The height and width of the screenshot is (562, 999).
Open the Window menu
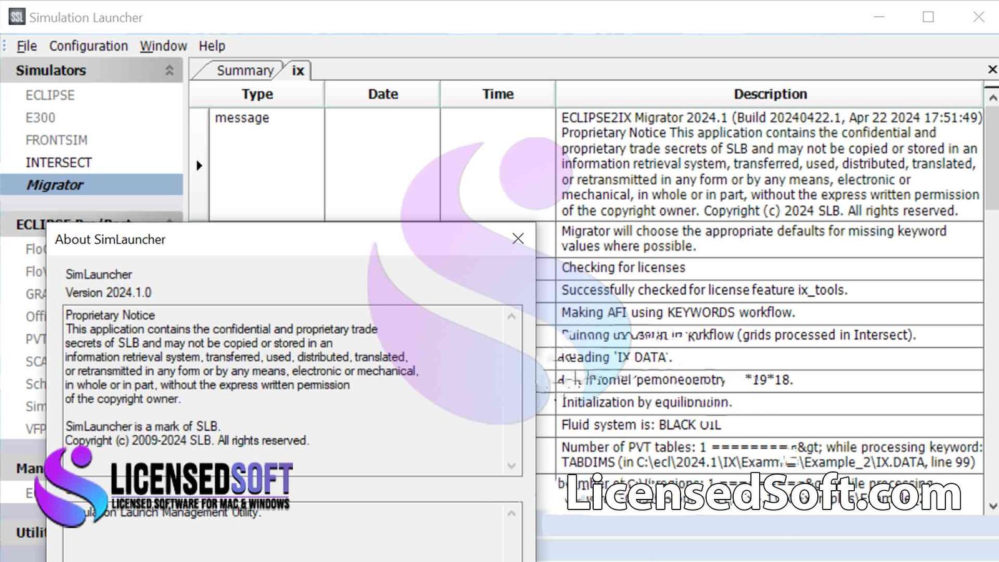point(163,46)
